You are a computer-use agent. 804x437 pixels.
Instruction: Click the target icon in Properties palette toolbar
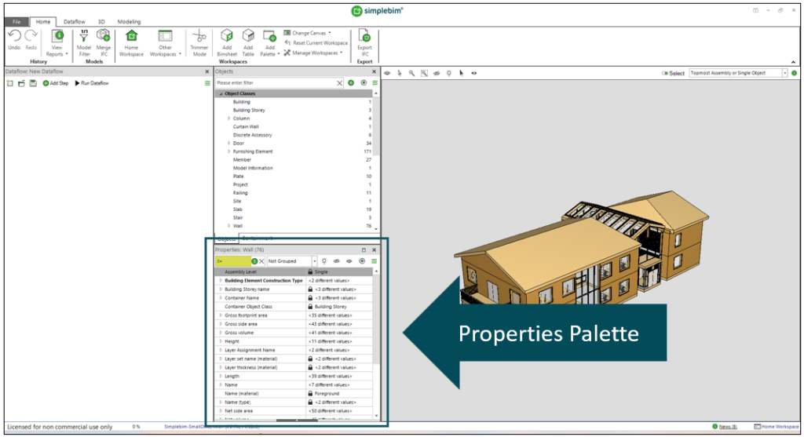tap(362, 260)
